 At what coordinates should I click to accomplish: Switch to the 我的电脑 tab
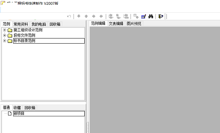tap(39, 24)
